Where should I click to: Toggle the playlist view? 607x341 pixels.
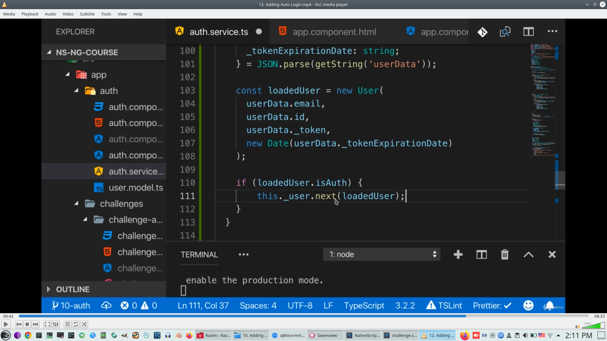pyautogui.click(x=67, y=324)
